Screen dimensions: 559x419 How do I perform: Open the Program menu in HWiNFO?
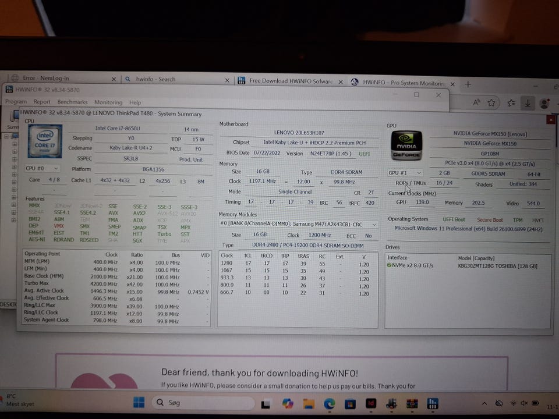tap(16, 101)
